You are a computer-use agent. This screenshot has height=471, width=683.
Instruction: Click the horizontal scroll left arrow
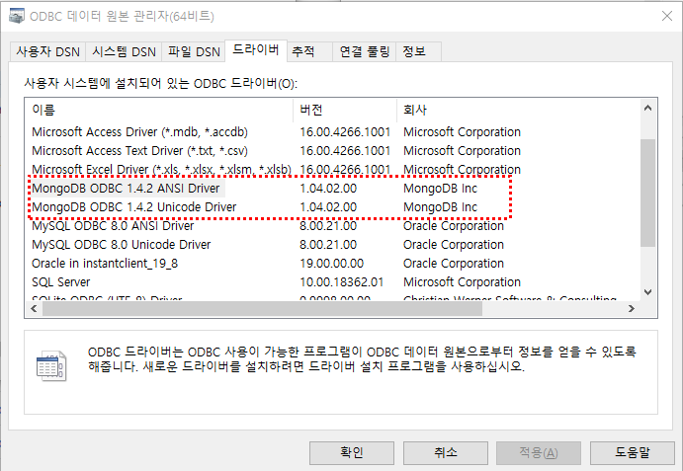pos(34,309)
